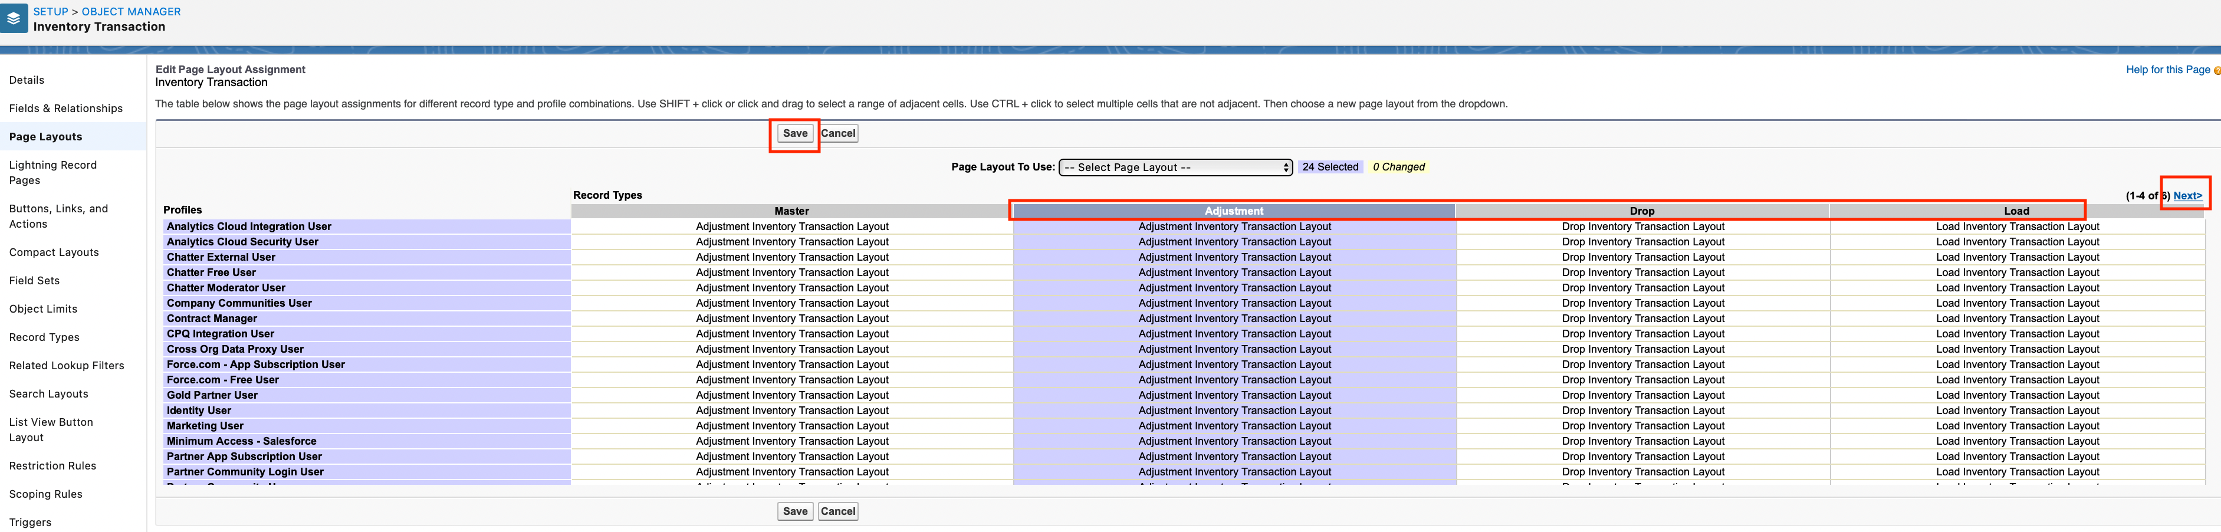Open the Help for this Page link

pyautogui.click(x=2167, y=70)
